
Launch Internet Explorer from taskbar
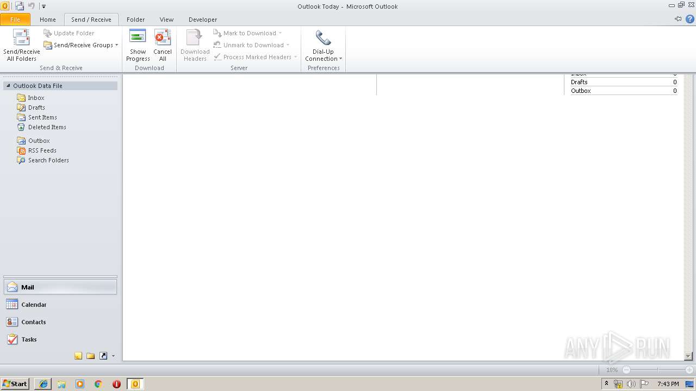click(43, 384)
